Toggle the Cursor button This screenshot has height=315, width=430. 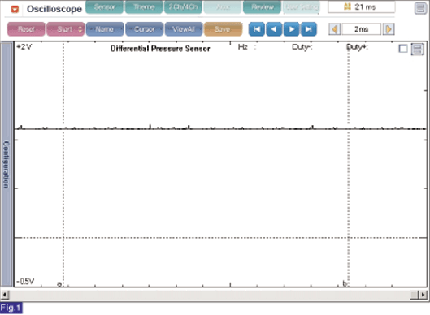pyautogui.click(x=144, y=29)
